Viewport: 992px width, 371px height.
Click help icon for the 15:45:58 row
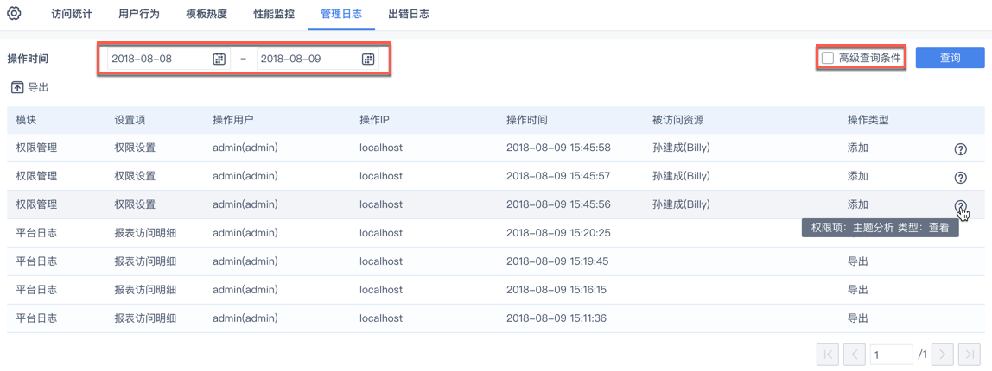click(x=960, y=149)
